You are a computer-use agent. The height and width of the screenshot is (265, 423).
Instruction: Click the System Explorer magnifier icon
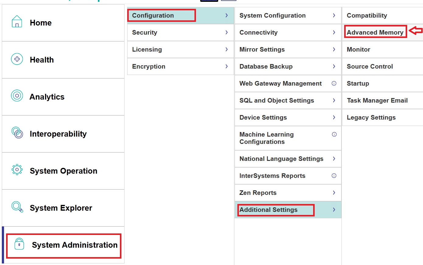17,207
